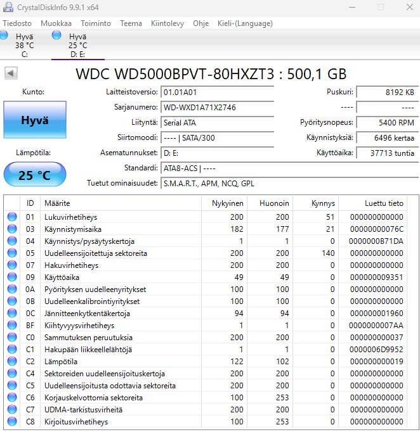Viewport: 420px width, 432px height.
Task: Click the Luettu tieto column header
Action: click(373, 203)
